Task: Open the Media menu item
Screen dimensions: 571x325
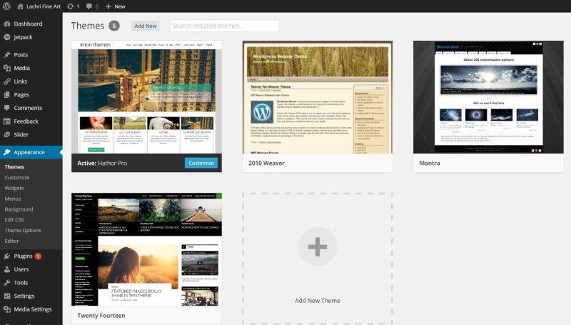Action: (x=22, y=68)
